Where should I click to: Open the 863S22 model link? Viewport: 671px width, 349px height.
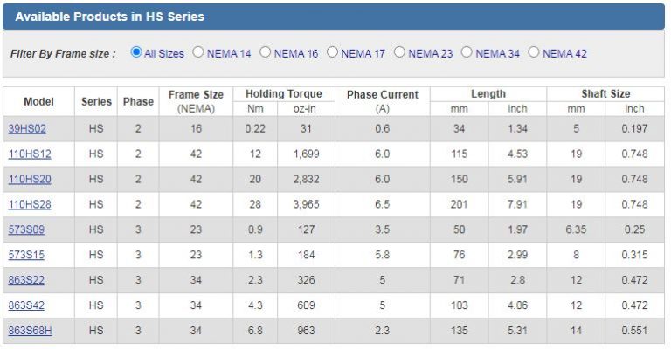point(26,281)
